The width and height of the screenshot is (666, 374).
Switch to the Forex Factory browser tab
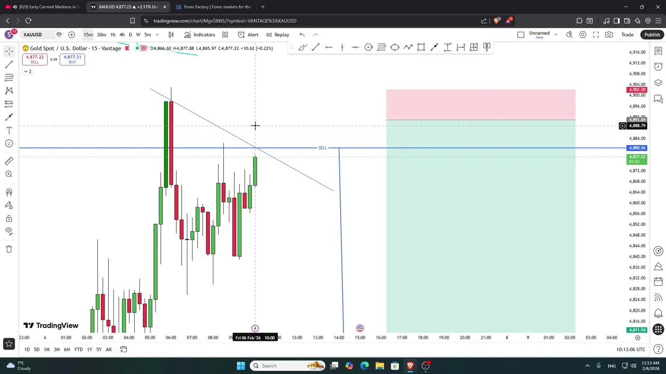coord(213,7)
